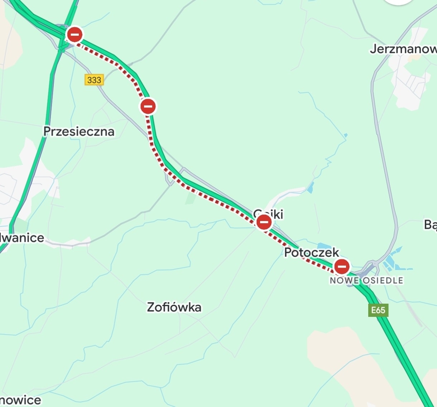
Task: Select the Potoczek place label
Action: pyautogui.click(x=311, y=252)
